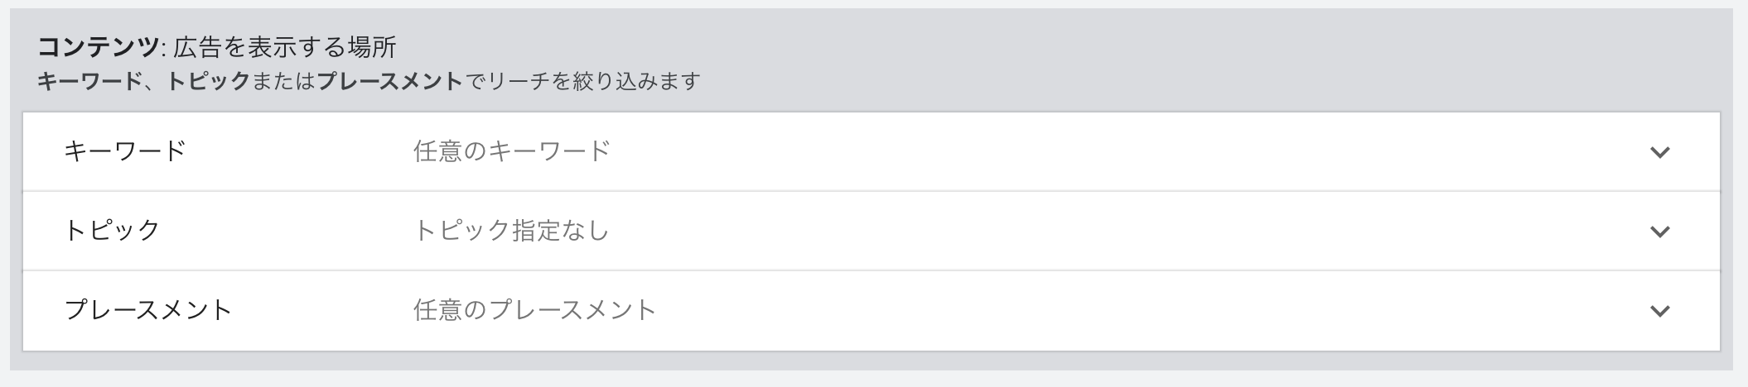Click empty space in the キーワード row
This screenshot has width=1748, height=387.
[1077, 151]
